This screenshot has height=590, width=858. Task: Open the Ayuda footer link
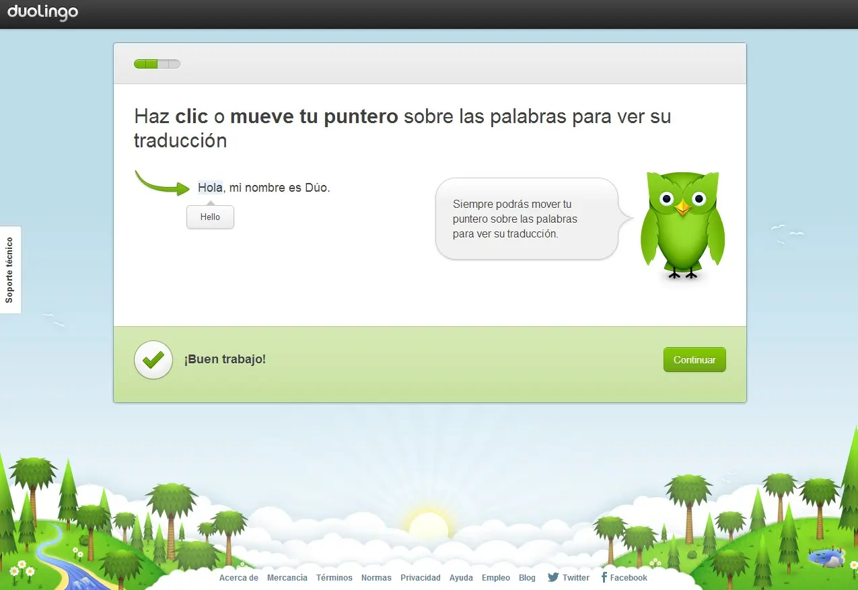click(x=461, y=578)
